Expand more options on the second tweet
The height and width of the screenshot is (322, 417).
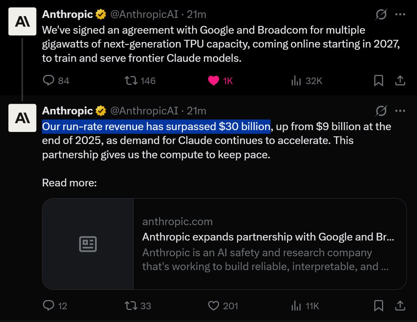coord(400,111)
